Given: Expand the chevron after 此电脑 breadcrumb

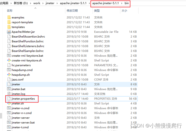Looking at the screenshot, I should (11, 3).
